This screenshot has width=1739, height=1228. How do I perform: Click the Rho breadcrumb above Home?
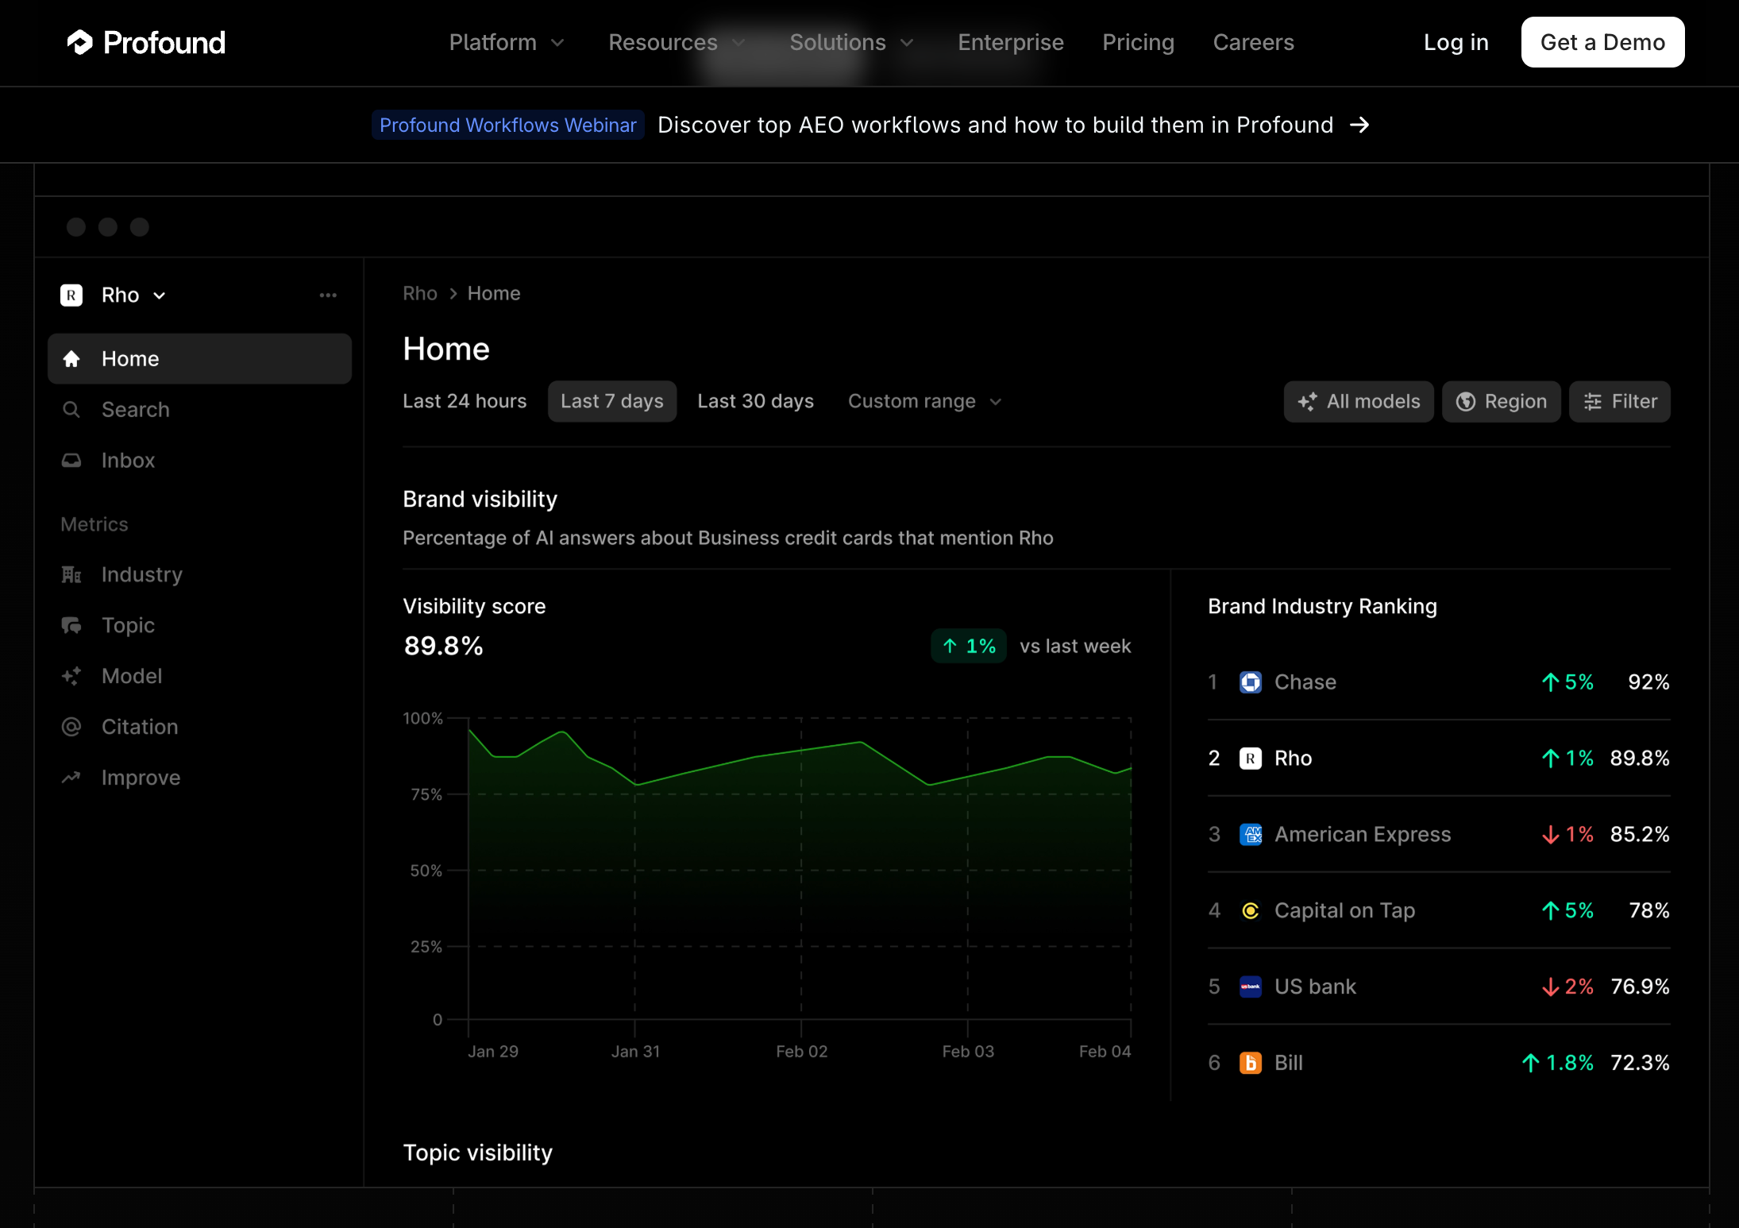point(419,293)
